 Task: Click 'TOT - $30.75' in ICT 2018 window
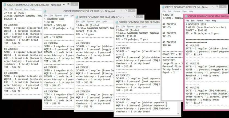52,103
